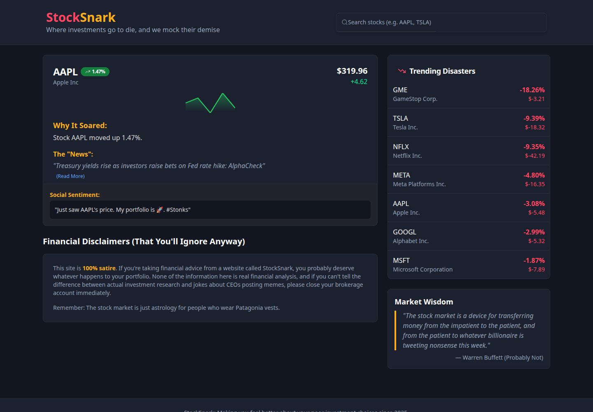
Task: Select AAPL Apple Inc. trending row
Action: tap(469, 208)
